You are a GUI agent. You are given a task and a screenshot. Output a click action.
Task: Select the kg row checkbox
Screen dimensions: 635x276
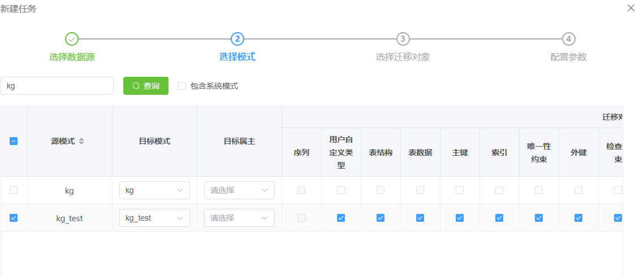point(14,190)
